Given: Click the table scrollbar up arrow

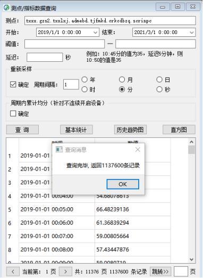Looking at the screenshot, I should pos(191,142).
